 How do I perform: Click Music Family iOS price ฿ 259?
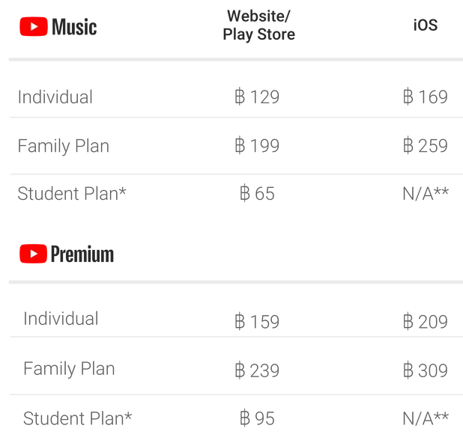426,145
